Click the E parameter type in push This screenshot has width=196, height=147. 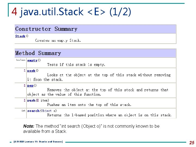coord(38,100)
